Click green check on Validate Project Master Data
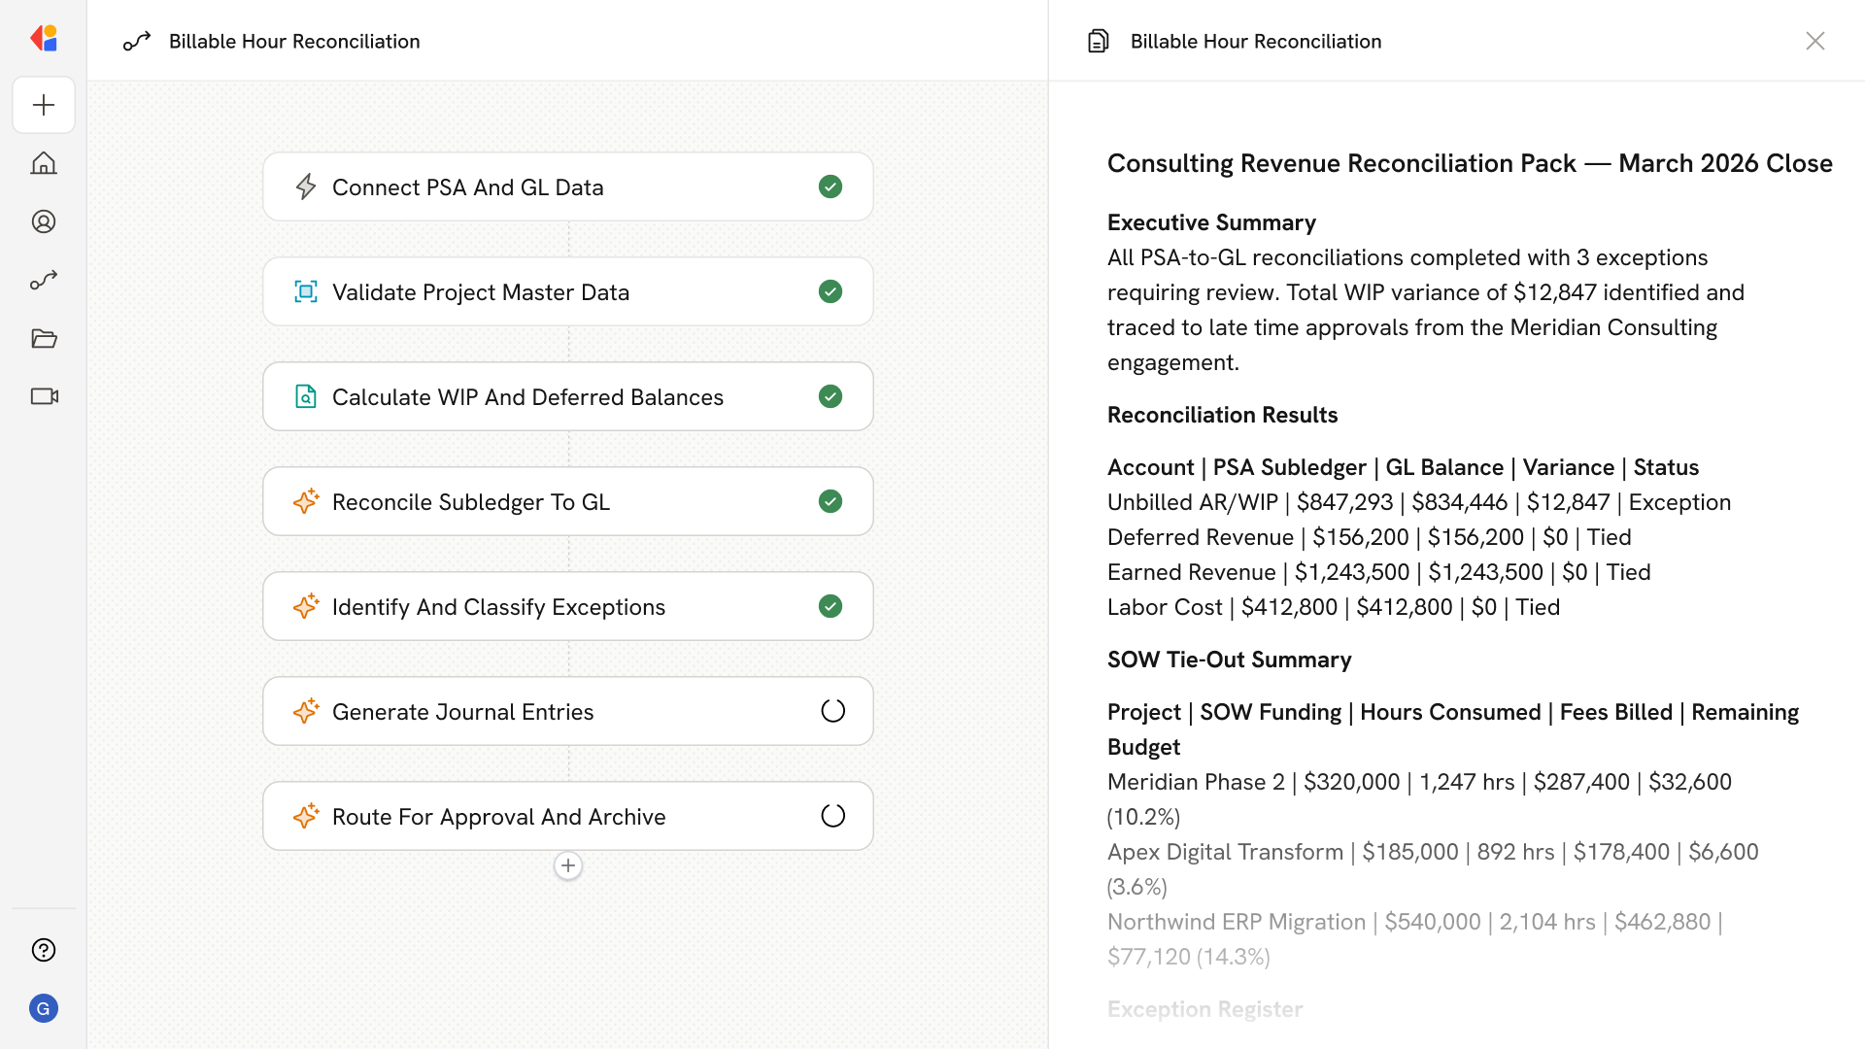The height and width of the screenshot is (1049, 1865). point(831,291)
